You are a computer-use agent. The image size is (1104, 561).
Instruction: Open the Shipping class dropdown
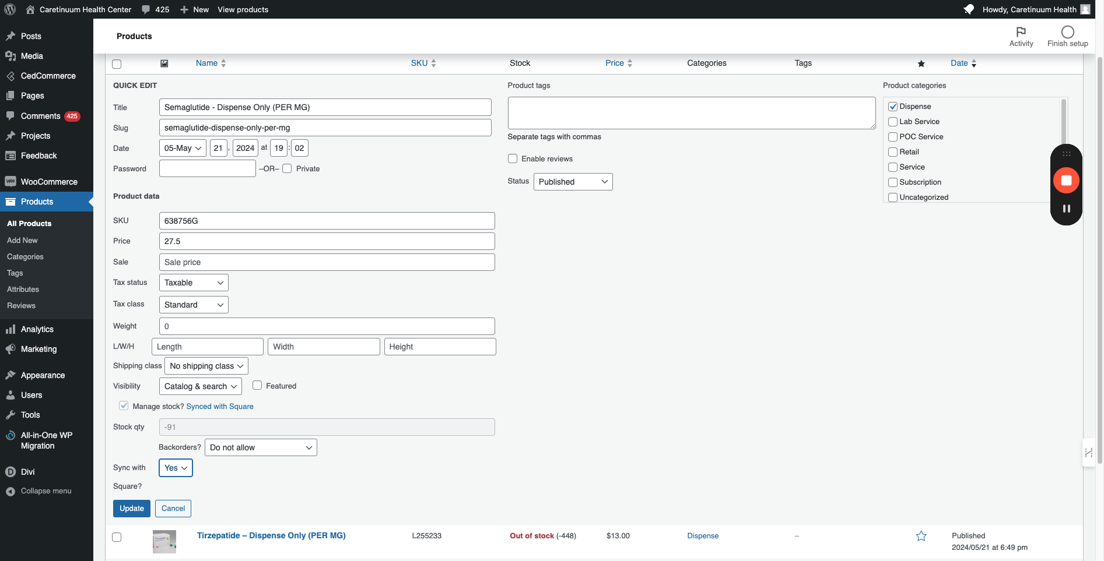click(x=206, y=366)
